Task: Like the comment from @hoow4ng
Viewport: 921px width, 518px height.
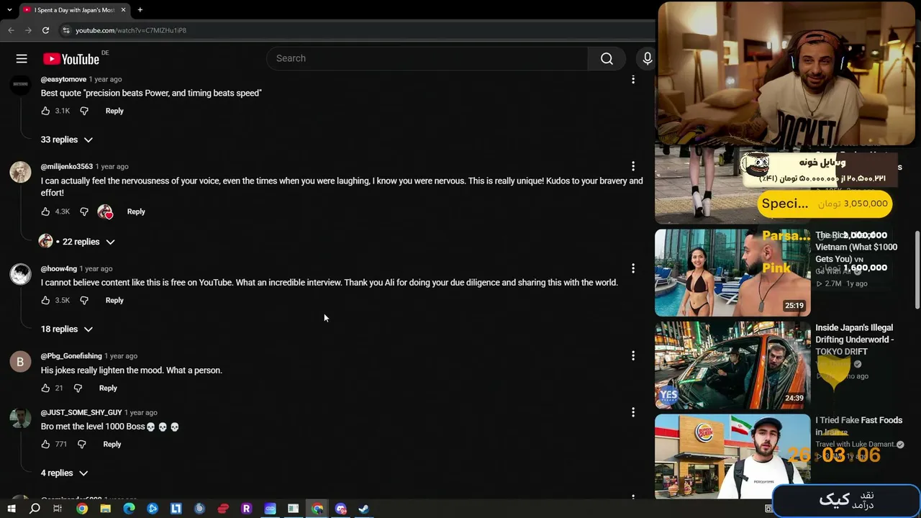Action: click(x=45, y=300)
